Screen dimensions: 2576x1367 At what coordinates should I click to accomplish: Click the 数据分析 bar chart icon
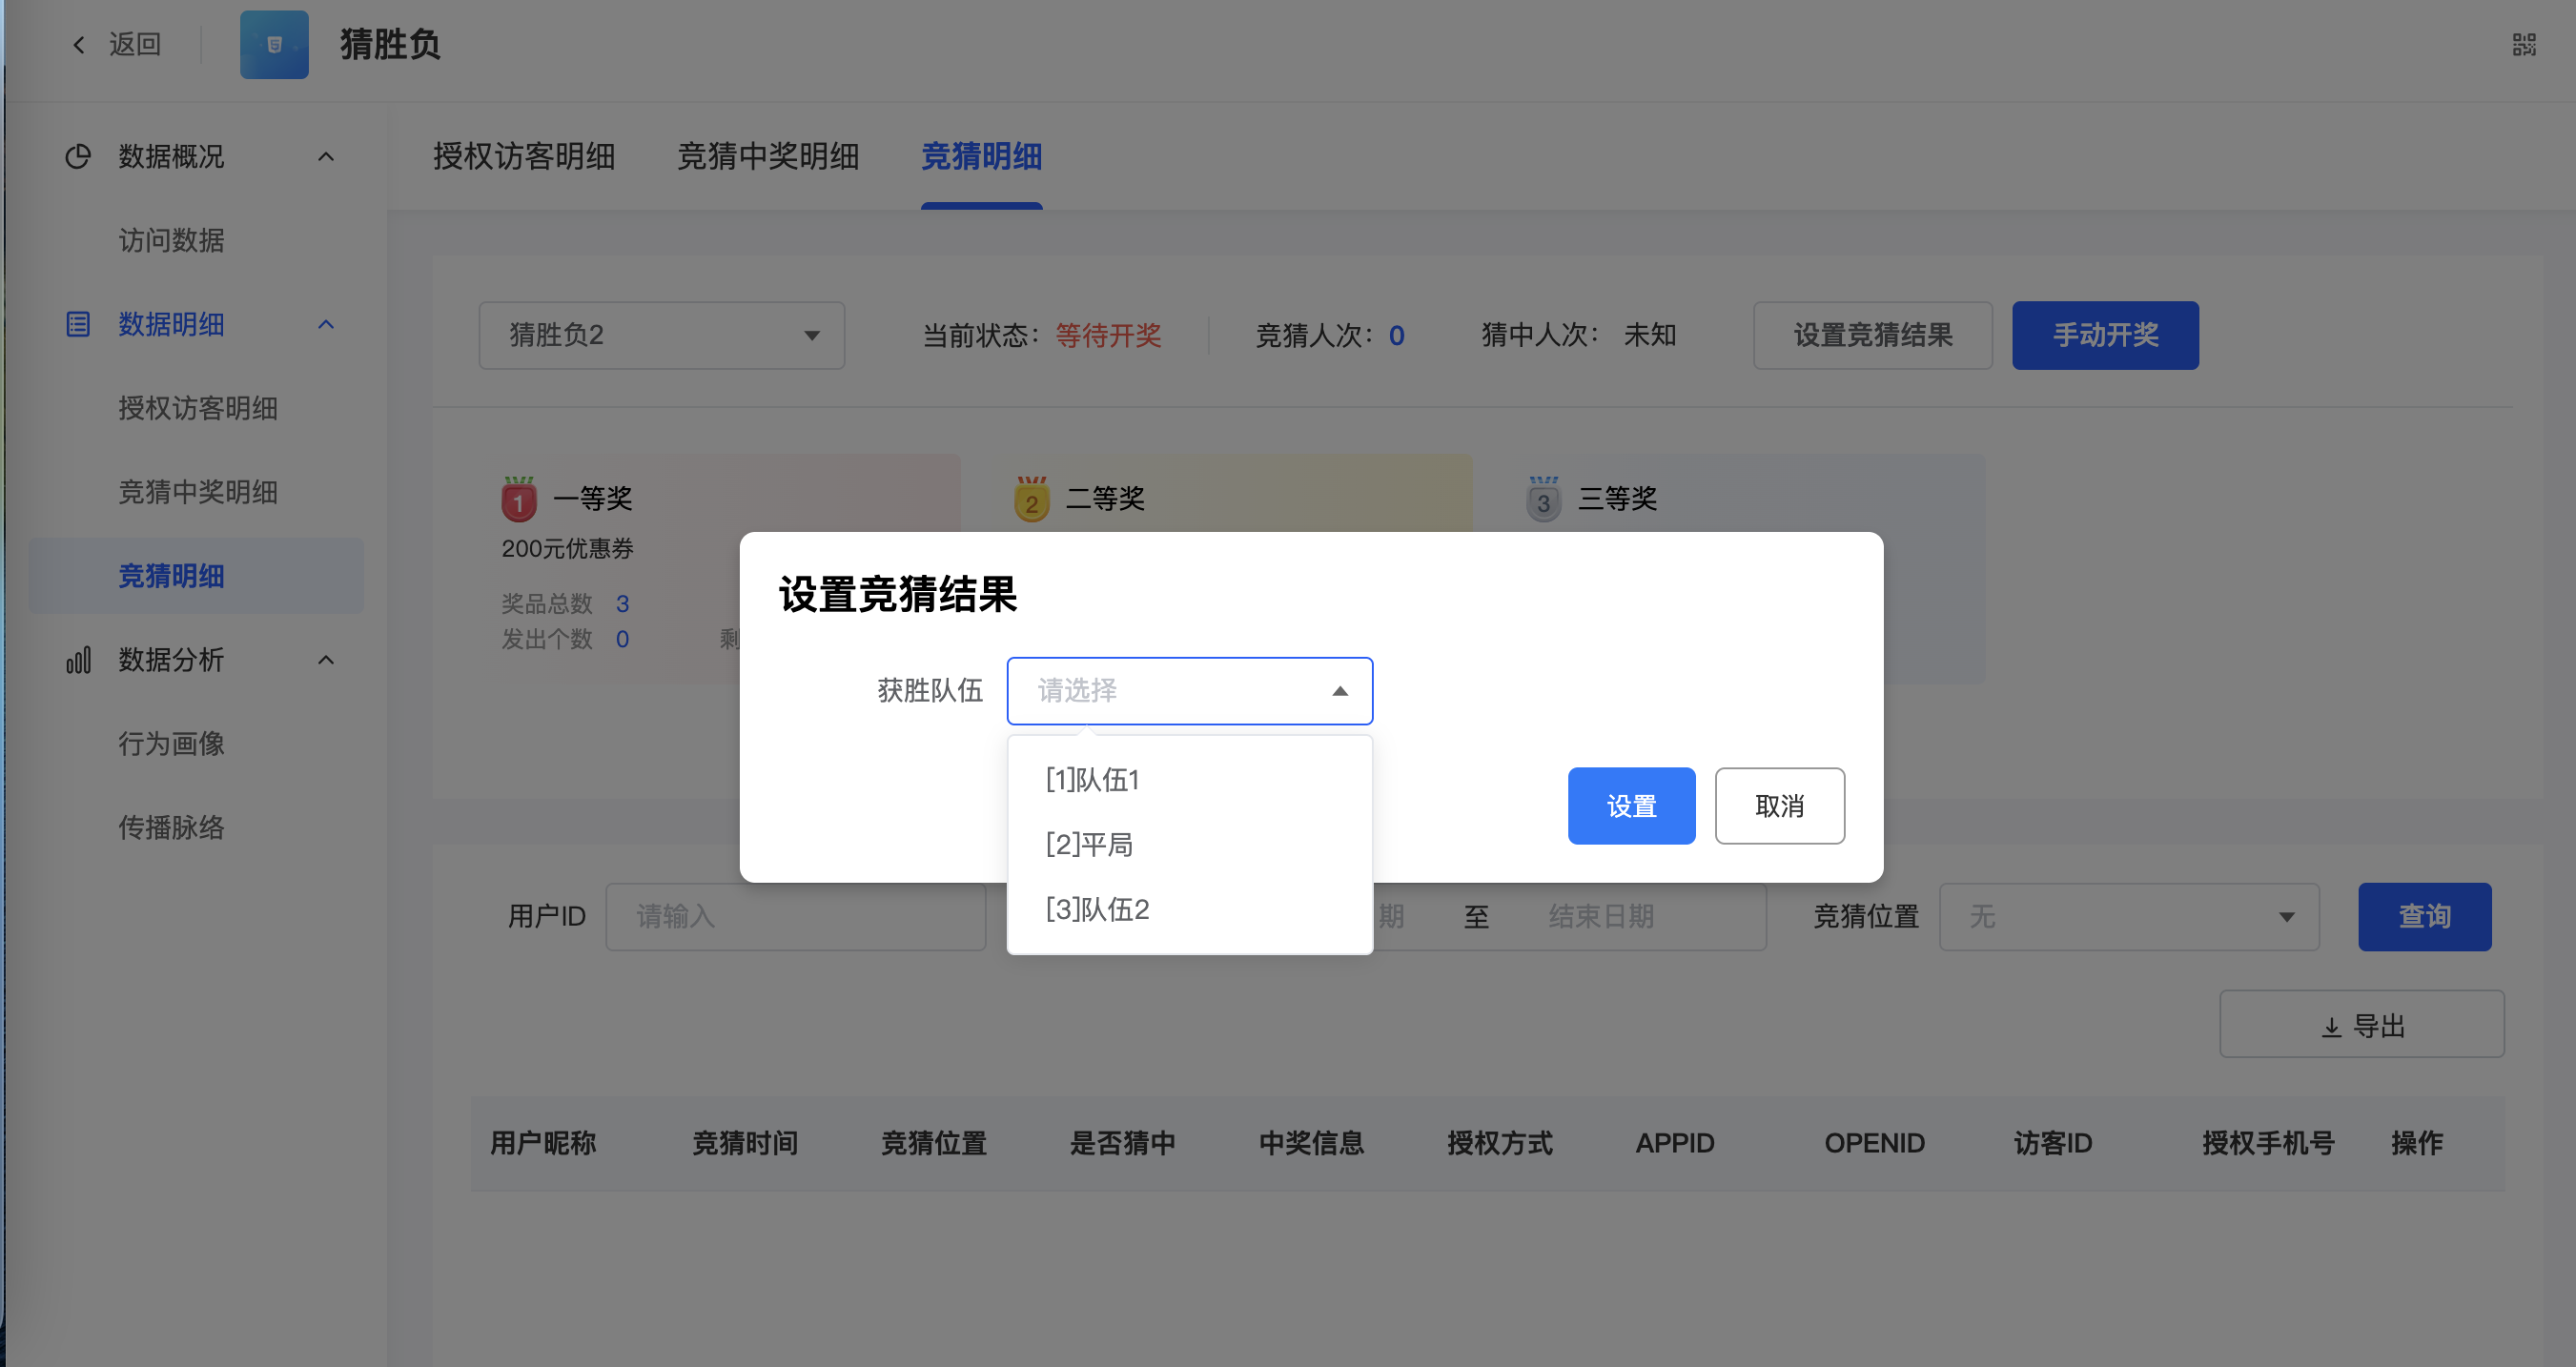click(x=78, y=660)
